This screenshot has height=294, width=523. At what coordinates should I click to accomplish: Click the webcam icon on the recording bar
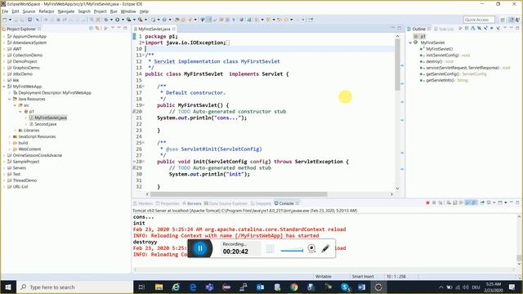click(x=311, y=248)
